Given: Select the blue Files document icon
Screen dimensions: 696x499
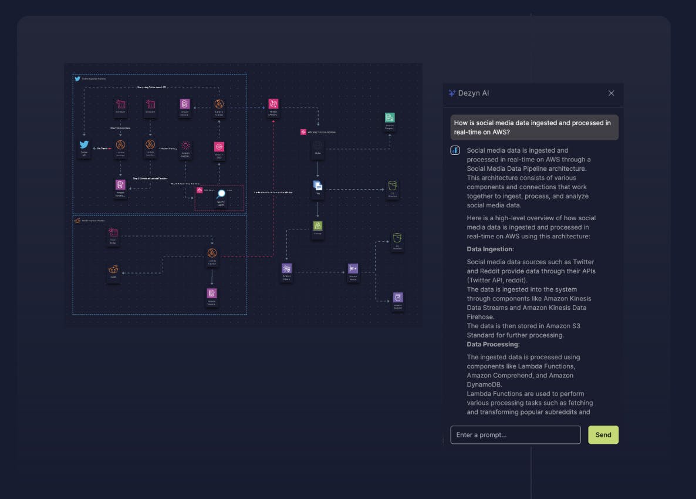Looking at the screenshot, I should [x=317, y=185].
